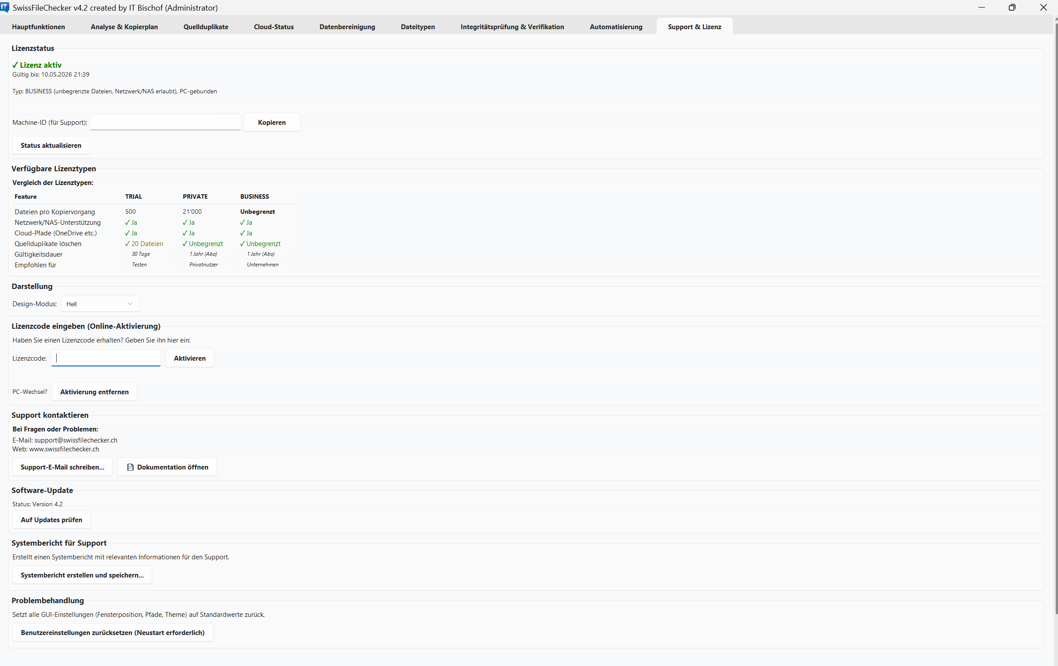Open the Datenbereinigung tab
Screen dimensions: 1058x666
click(x=347, y=27)
